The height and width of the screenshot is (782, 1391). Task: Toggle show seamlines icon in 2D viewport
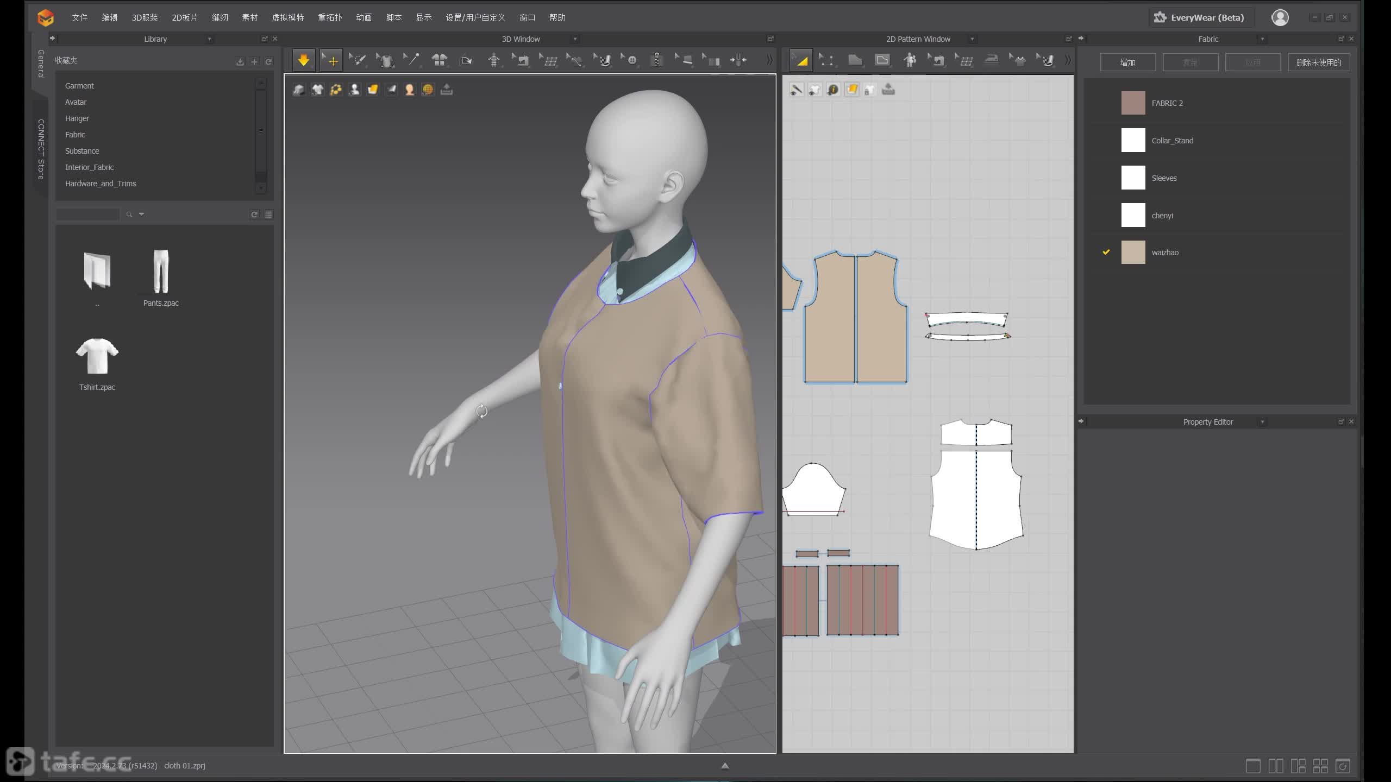coord(796,90)
